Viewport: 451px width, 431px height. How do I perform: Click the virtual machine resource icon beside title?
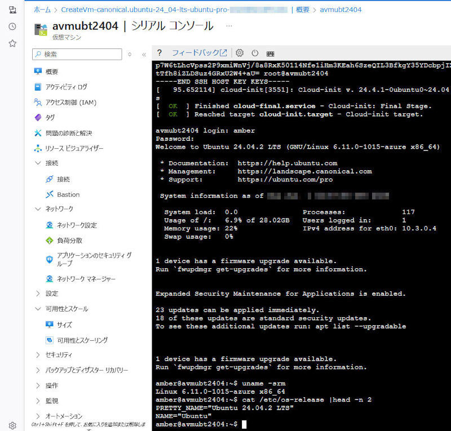point(41,30)
